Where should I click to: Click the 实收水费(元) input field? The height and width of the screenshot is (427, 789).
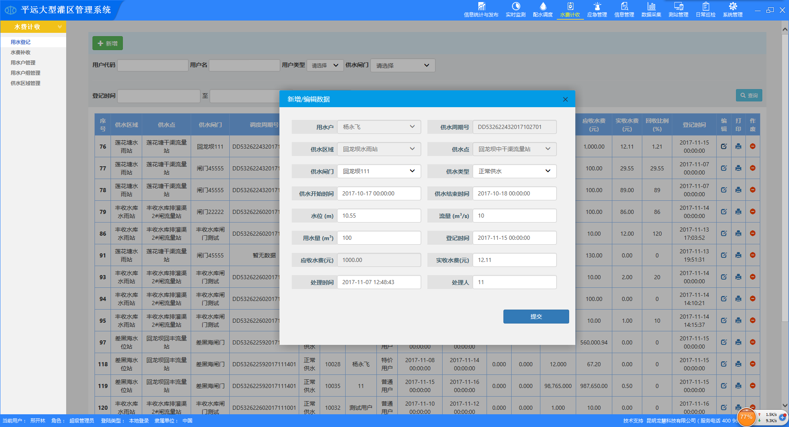[x=514, y=260]
